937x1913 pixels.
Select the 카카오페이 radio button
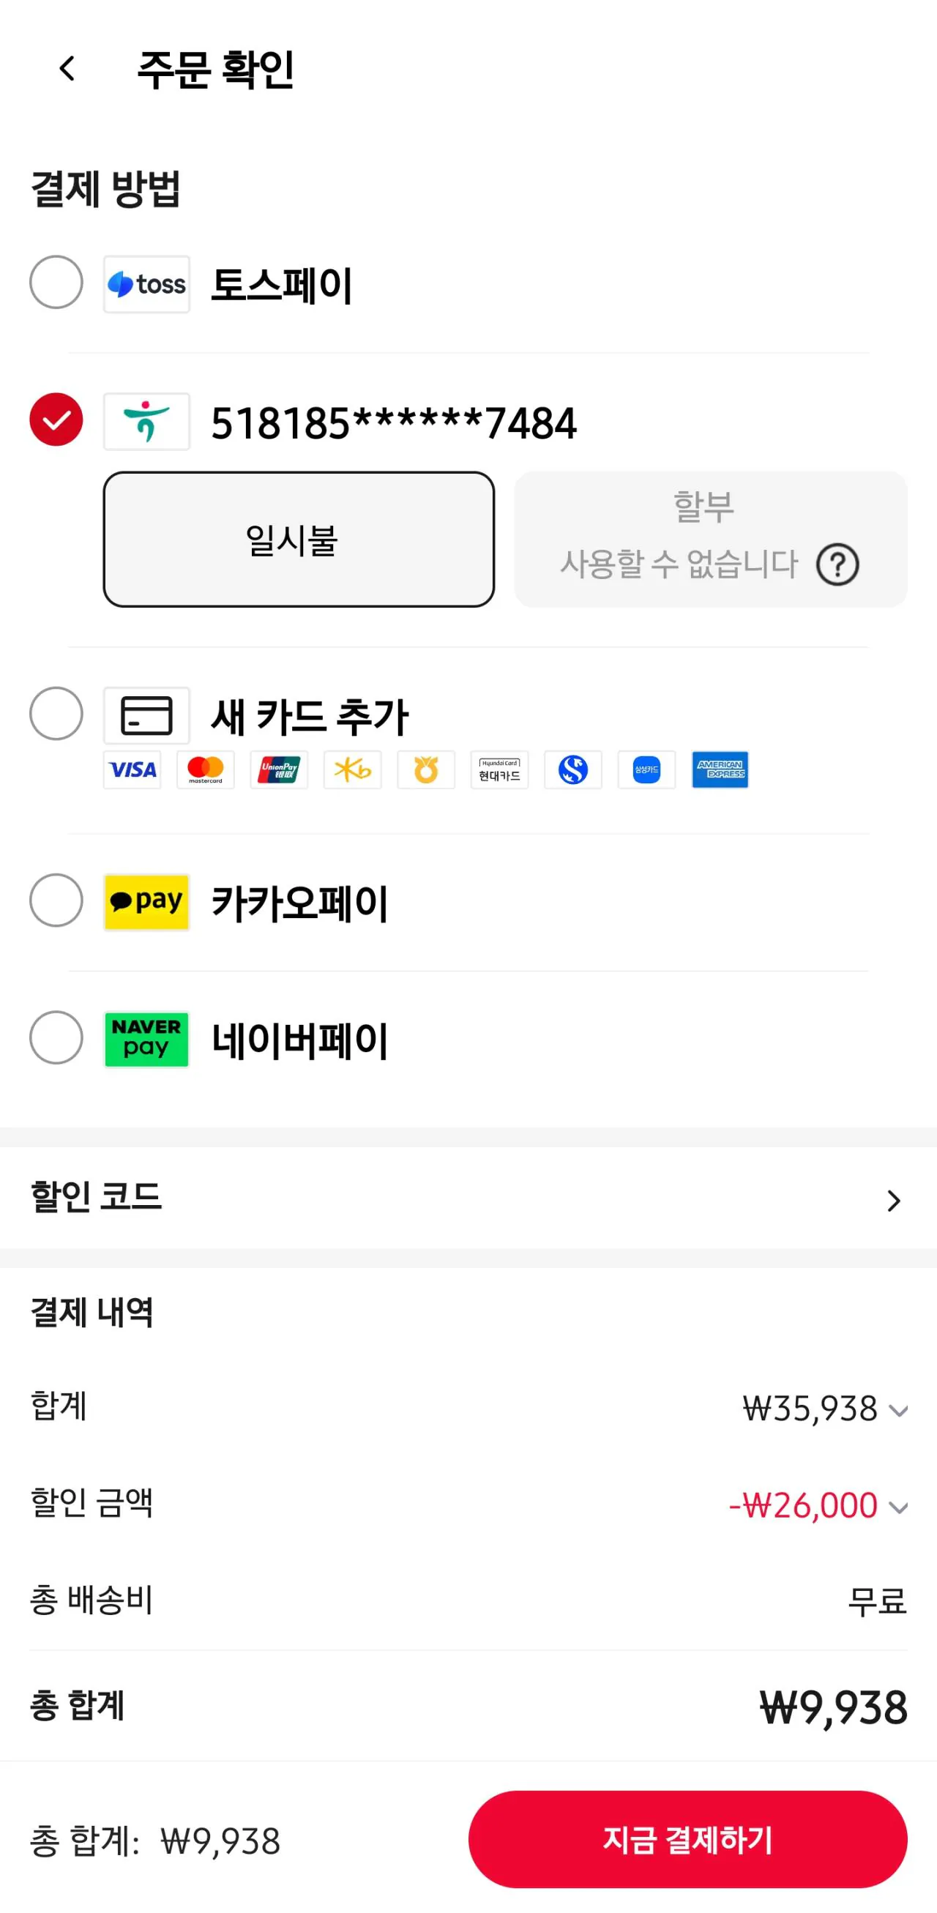point(56,900)
